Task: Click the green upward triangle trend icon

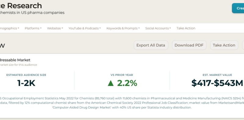Action: pos(111,83)
